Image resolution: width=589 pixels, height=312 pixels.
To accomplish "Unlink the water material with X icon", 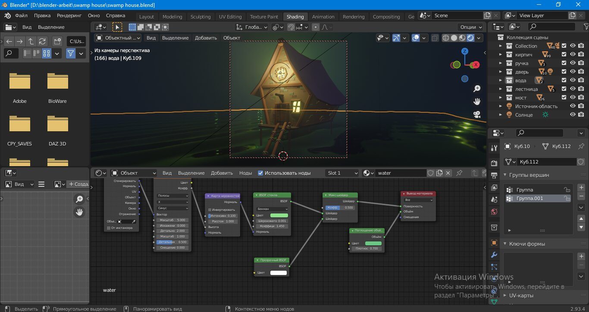I will (x=448, y=173).
